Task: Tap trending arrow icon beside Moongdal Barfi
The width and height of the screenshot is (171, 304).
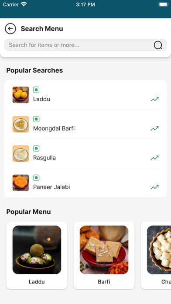Action: coord(154,128)
